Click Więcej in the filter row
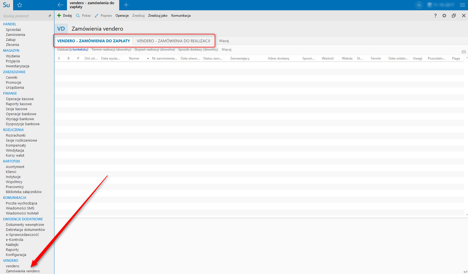The width and height of the screenshot is (468, 274). tap(226, 50)
